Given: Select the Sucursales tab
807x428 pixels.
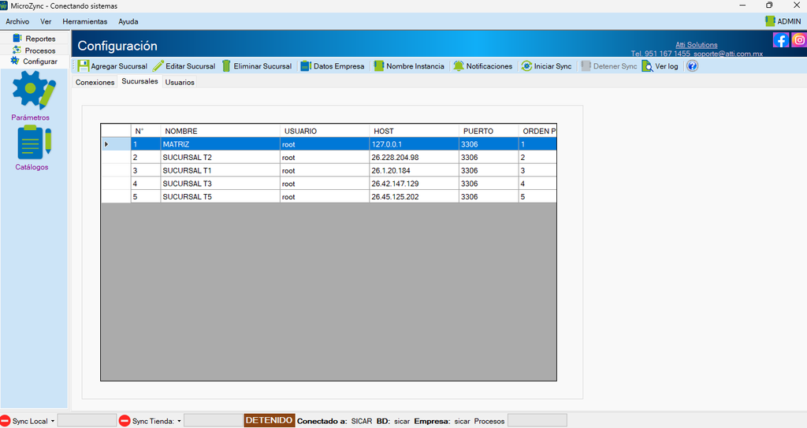Looking at the screenshot, I should tap(139, 81).
